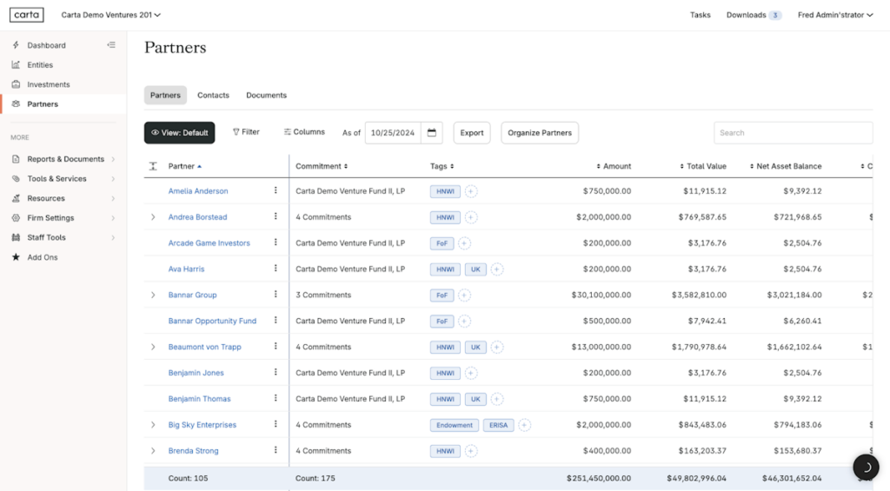The width and height of the screenshot is (890, 491).
Task: Expand the Beaumont von Trapp row
Action: pyautogui.click(x=153, y=347)
